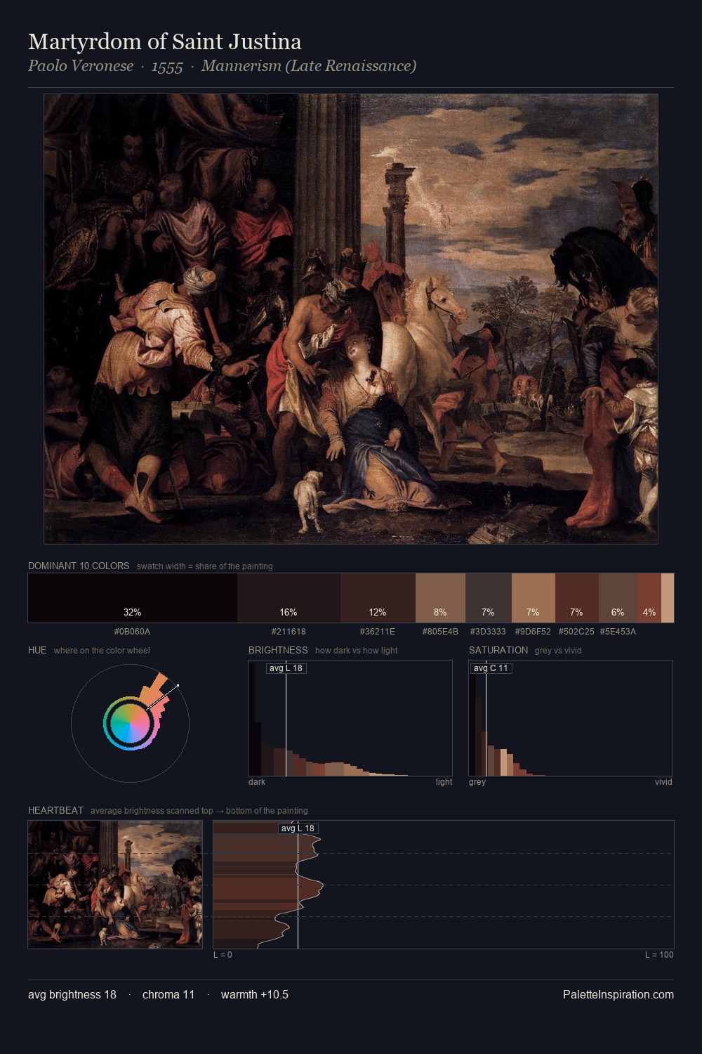The height and width of the screenshot is (1054, 702).
Task: Click the BRIGHTNESS section heading
Action: click(278, 650)
